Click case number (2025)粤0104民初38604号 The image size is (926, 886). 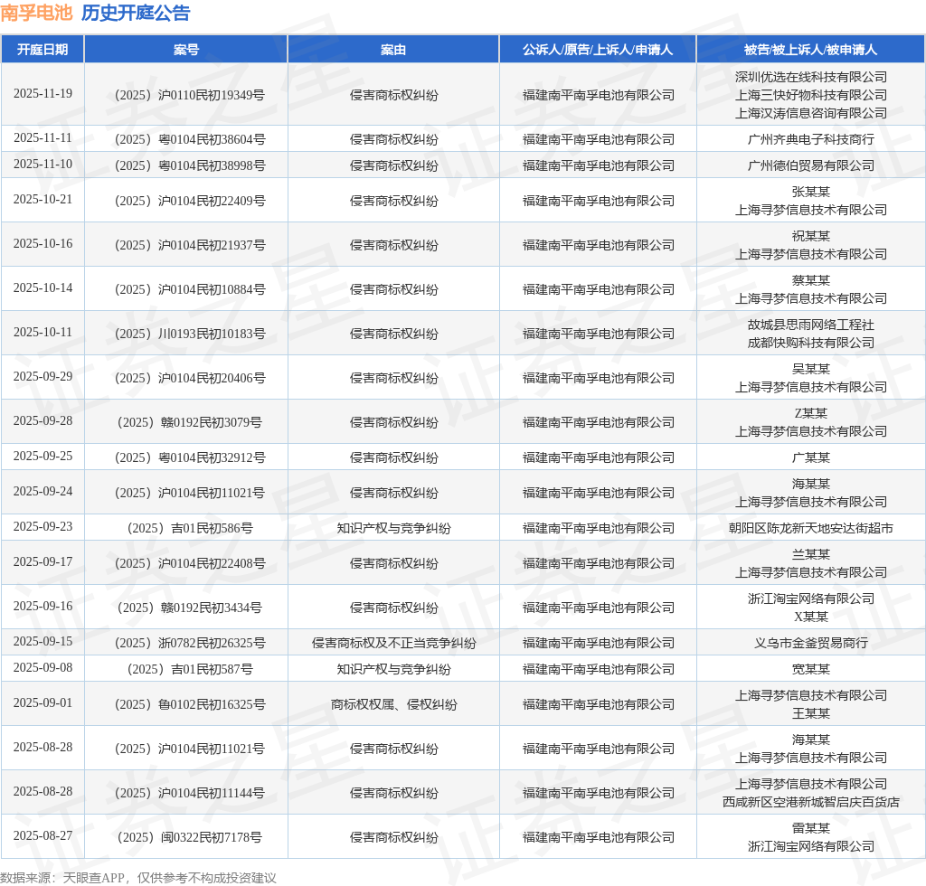point(190,139)
